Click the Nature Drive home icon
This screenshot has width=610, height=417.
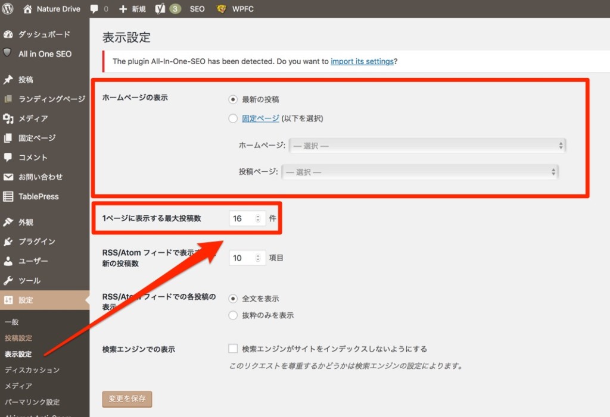[27, 8]
